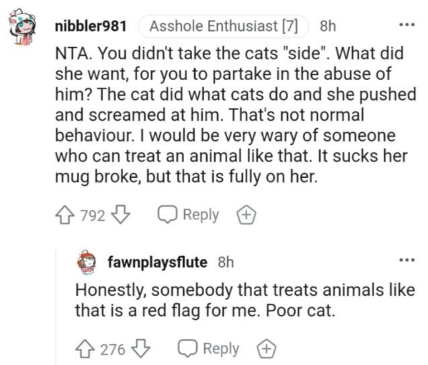
Task: Upvote fawnplaysflute's reply
Action: pyautogui.click(x=85, y=349)
